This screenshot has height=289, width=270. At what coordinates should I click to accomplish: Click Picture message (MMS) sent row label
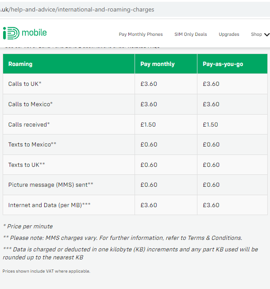coord(51,185)
